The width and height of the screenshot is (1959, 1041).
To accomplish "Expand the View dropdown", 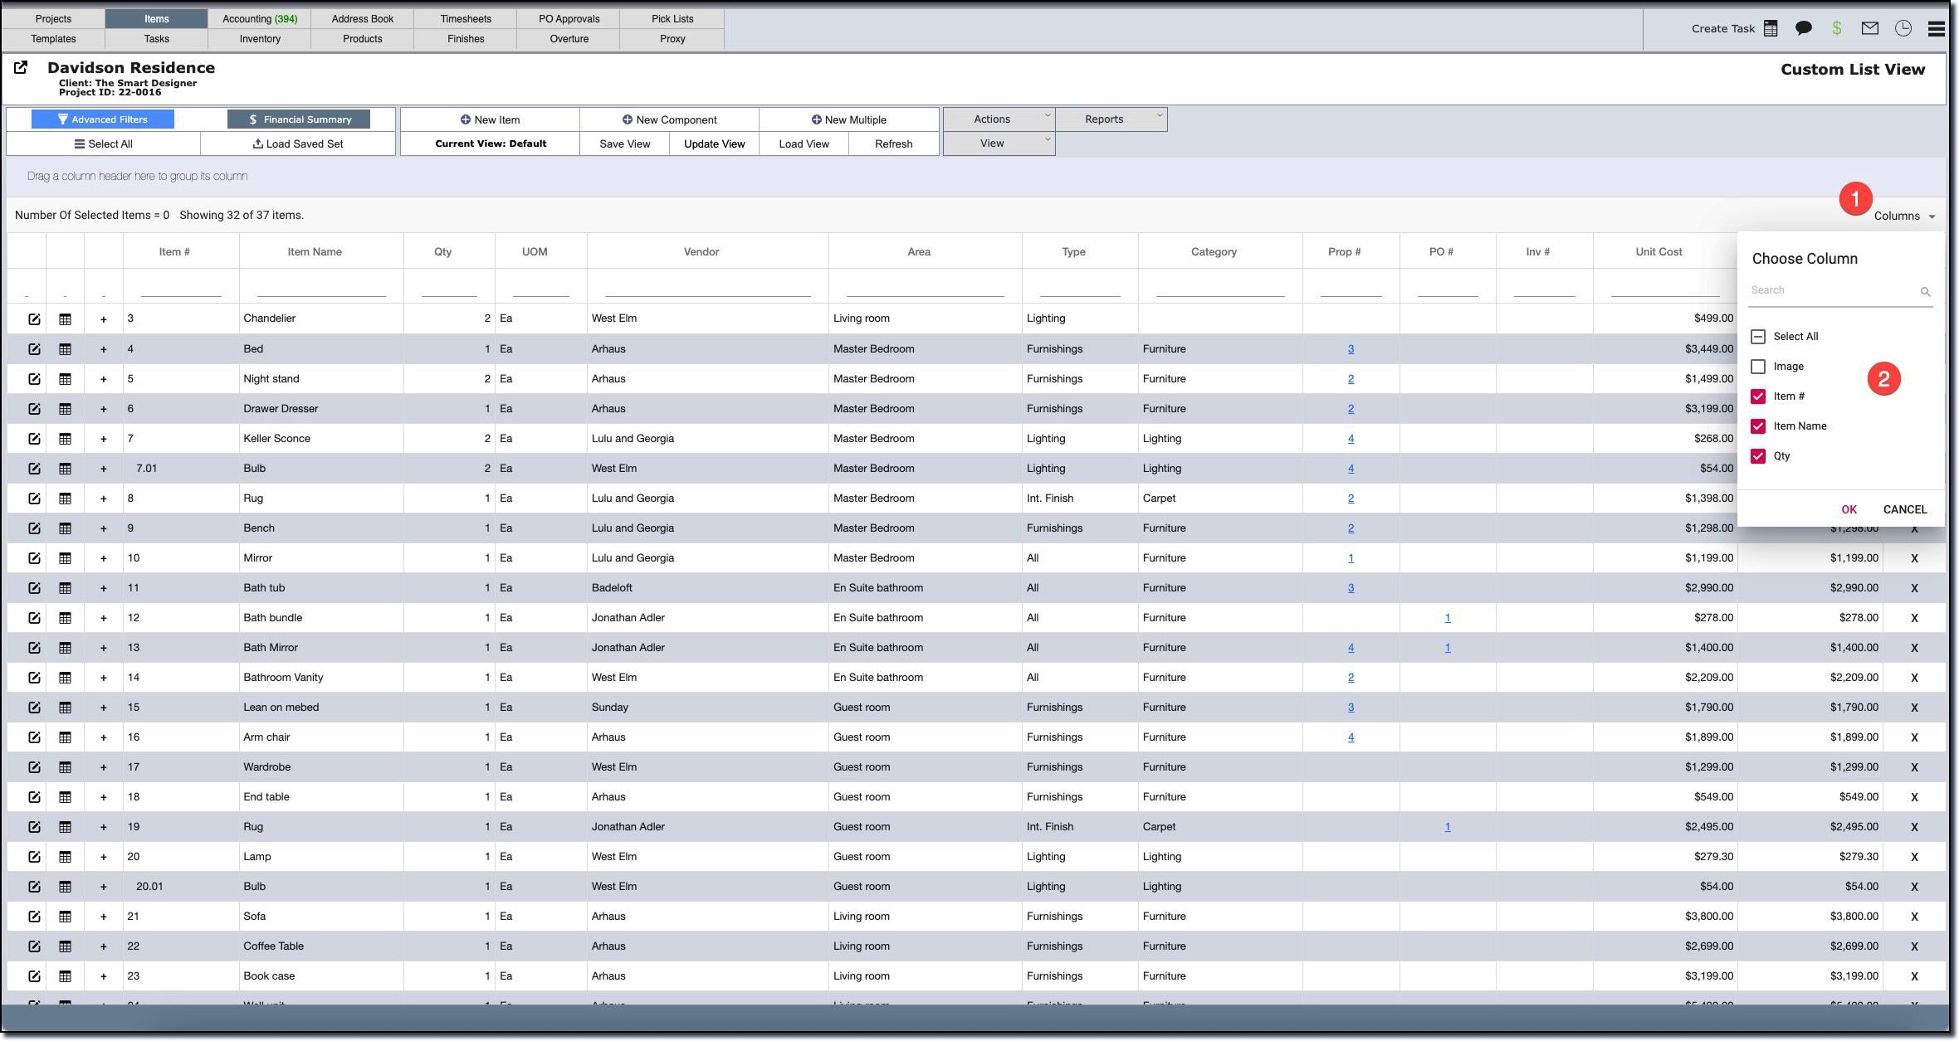I will [x=999, y=144].
